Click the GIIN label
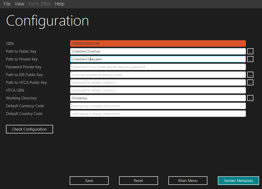This screenshot has width=262, height=189. 10,44
